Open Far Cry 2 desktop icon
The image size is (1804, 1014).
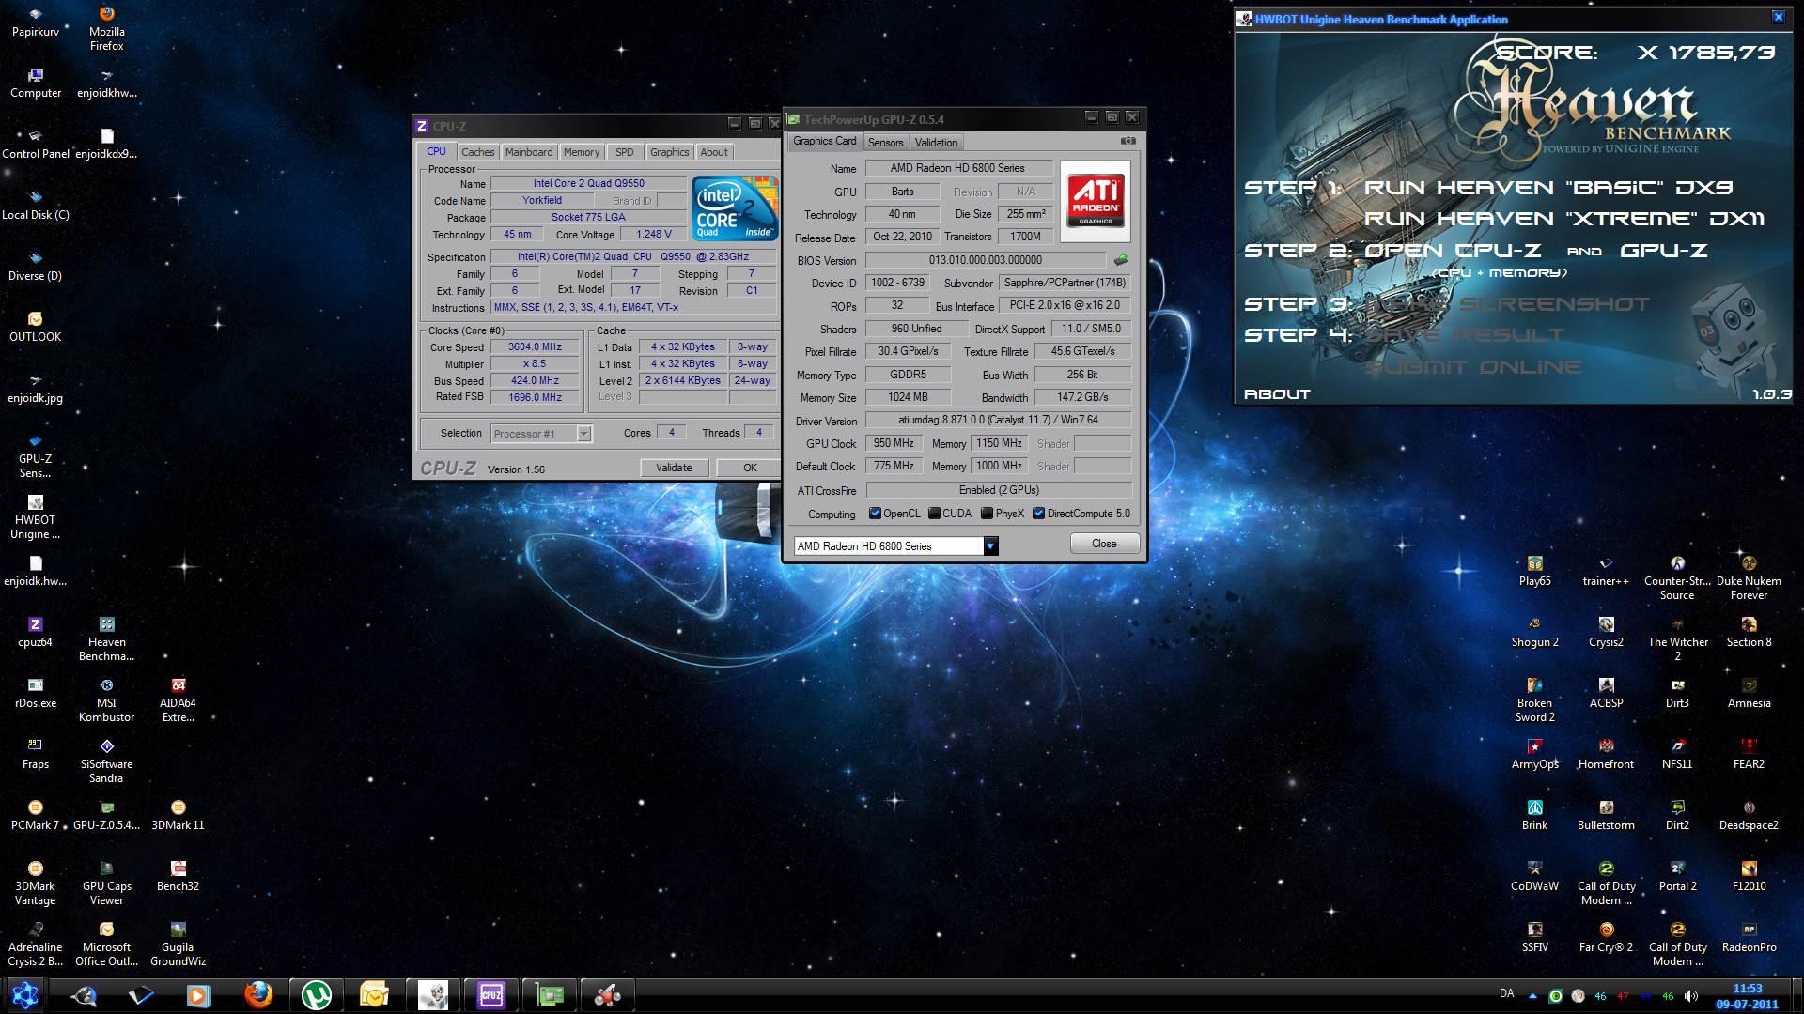pyautogui.click(x=1607, y=937)
